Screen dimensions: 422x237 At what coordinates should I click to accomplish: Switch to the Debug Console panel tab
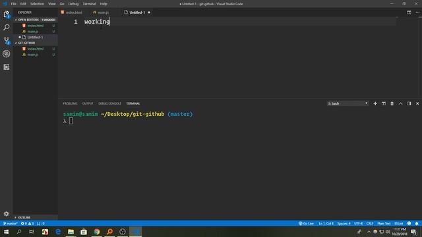click(109, 103)
